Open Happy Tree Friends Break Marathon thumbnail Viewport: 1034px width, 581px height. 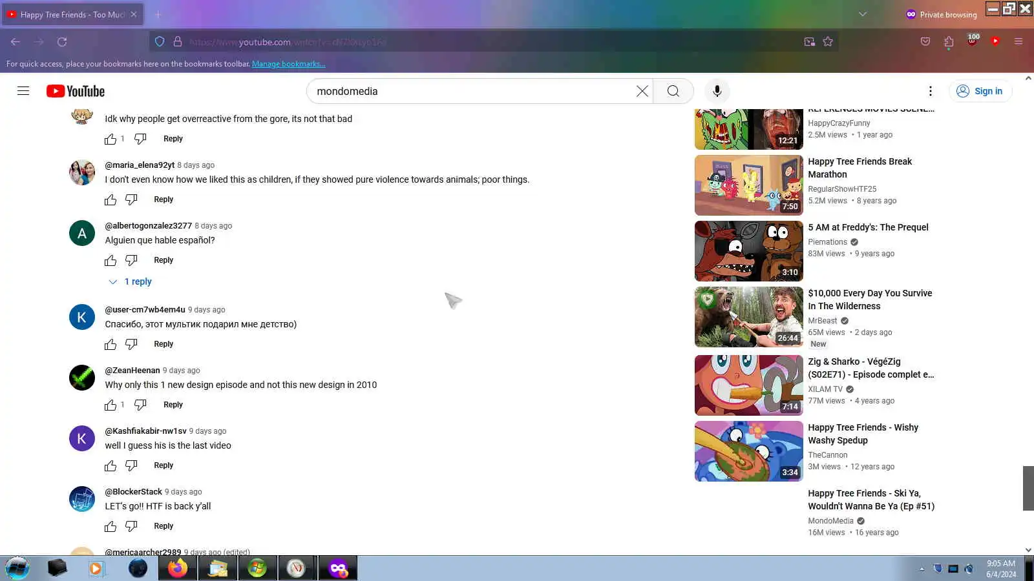click(x=748, y=185)
